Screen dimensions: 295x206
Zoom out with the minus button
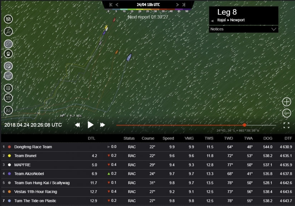point(286,113)
